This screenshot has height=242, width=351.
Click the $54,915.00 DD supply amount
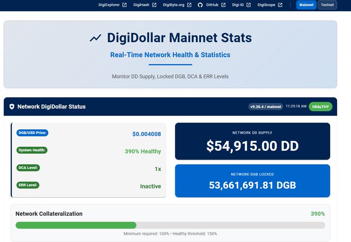(x=252, y=146)
